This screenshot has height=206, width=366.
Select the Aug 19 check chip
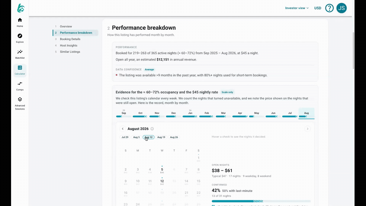click(161, 137)
